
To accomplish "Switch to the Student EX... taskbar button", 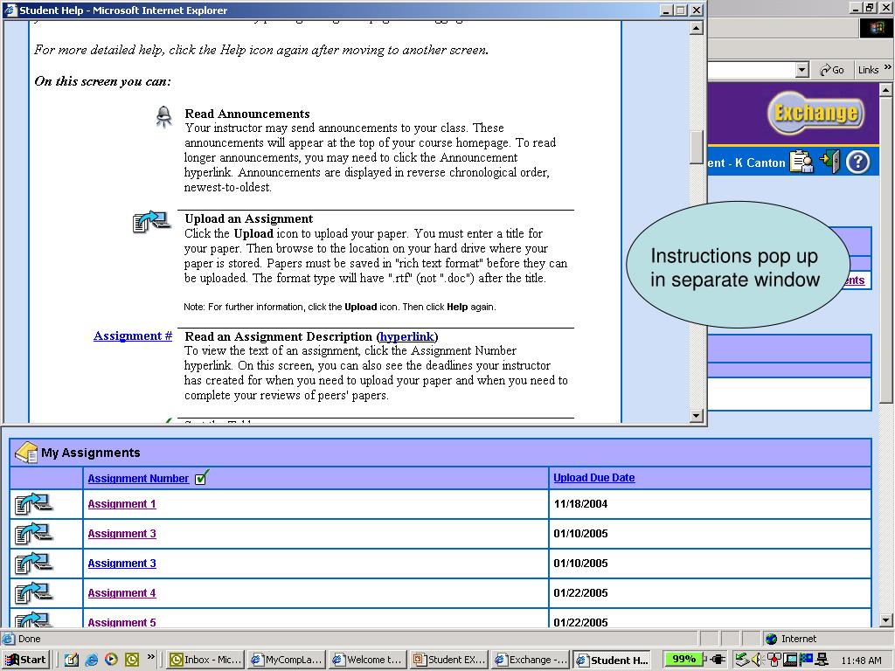I will [450, 660].
